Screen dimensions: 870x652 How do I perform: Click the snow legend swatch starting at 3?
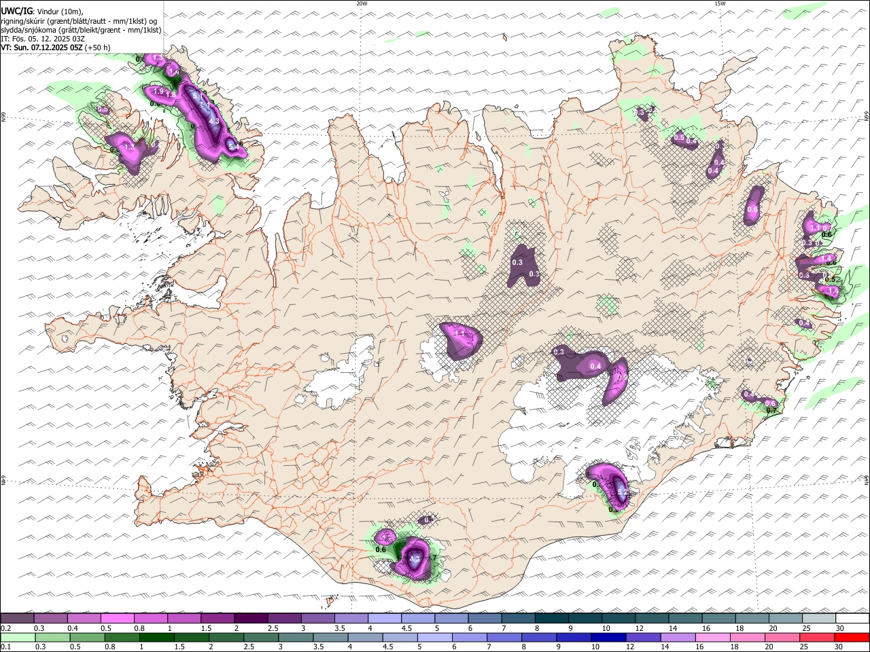pos(317,619)
